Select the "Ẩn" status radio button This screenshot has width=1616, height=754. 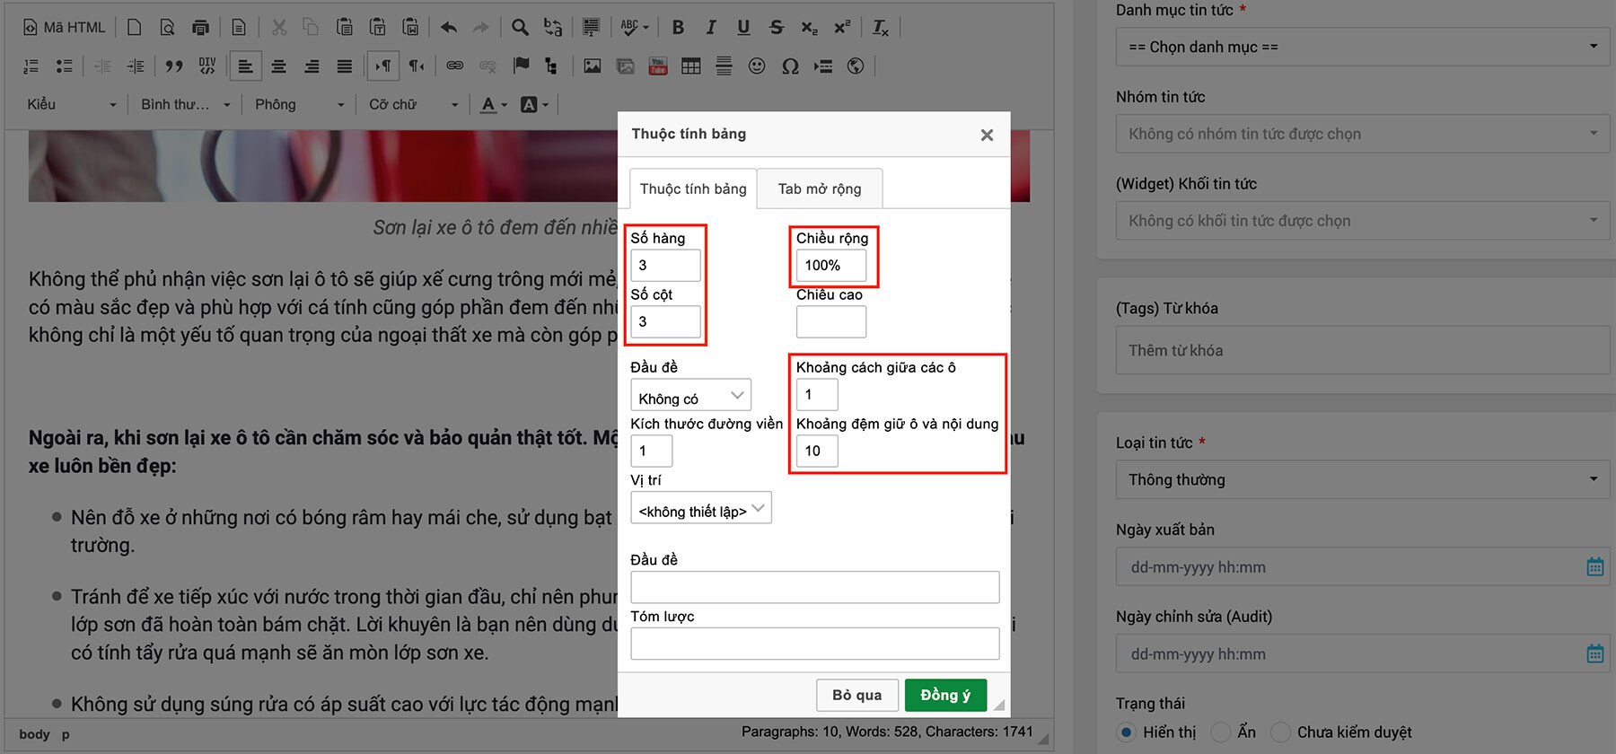click(x=1221, y=732)
